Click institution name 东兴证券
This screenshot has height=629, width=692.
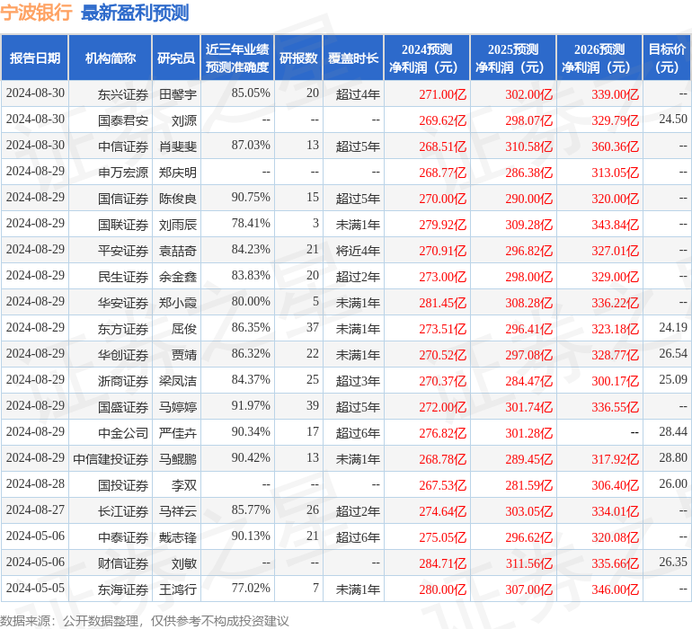click(123, 94)
